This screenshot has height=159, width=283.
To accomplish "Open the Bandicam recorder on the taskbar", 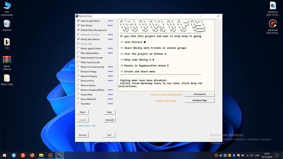I will [50, 155].
